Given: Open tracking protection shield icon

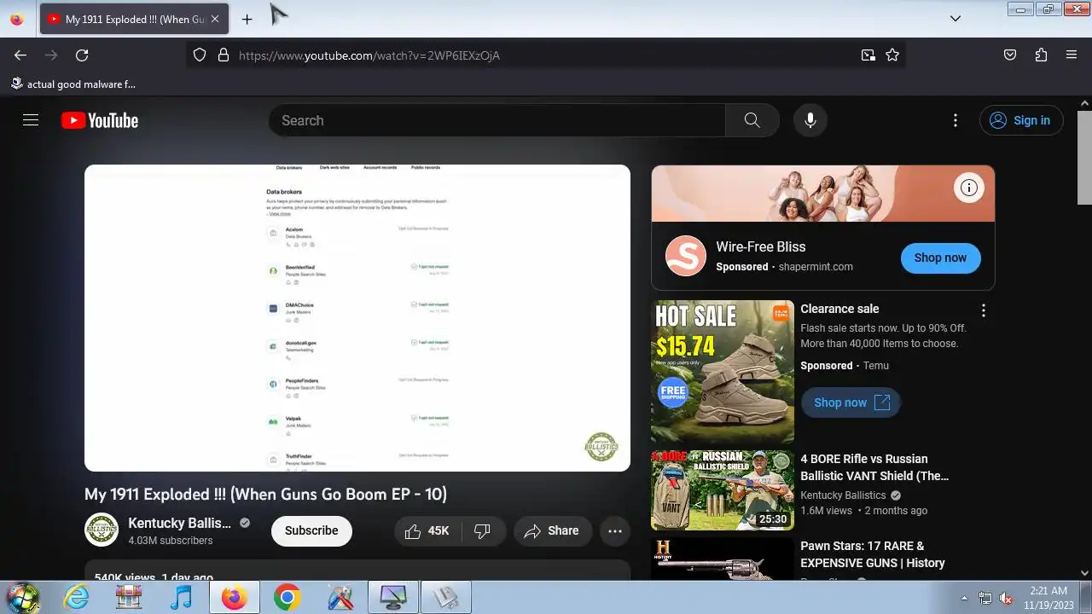Looking at the screenshot, I should click(x=200, y=55).
